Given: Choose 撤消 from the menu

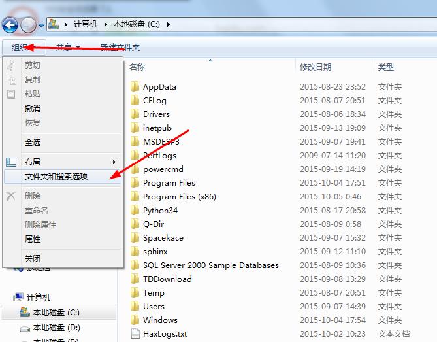Looking at the screenshot, I should coord(33,109).
